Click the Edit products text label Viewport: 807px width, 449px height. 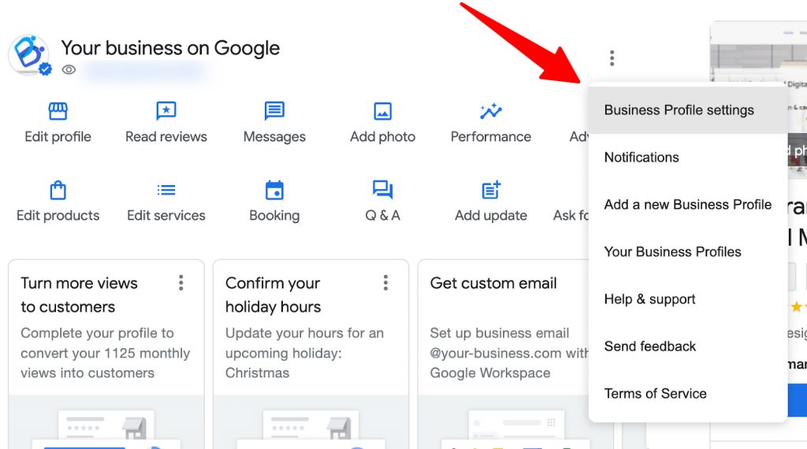(58, 216)
